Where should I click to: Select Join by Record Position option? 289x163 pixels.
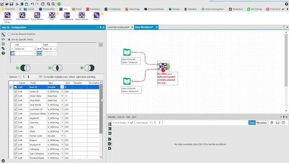(x=9, y=34)
